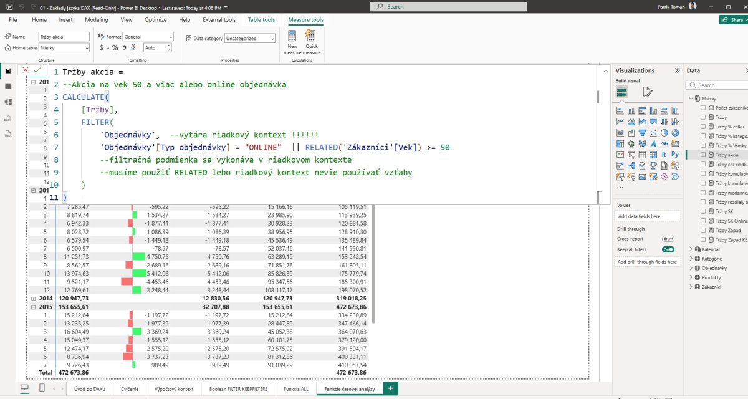
Task: Add a new page with plus button
Action: click(x=391, y=388)
